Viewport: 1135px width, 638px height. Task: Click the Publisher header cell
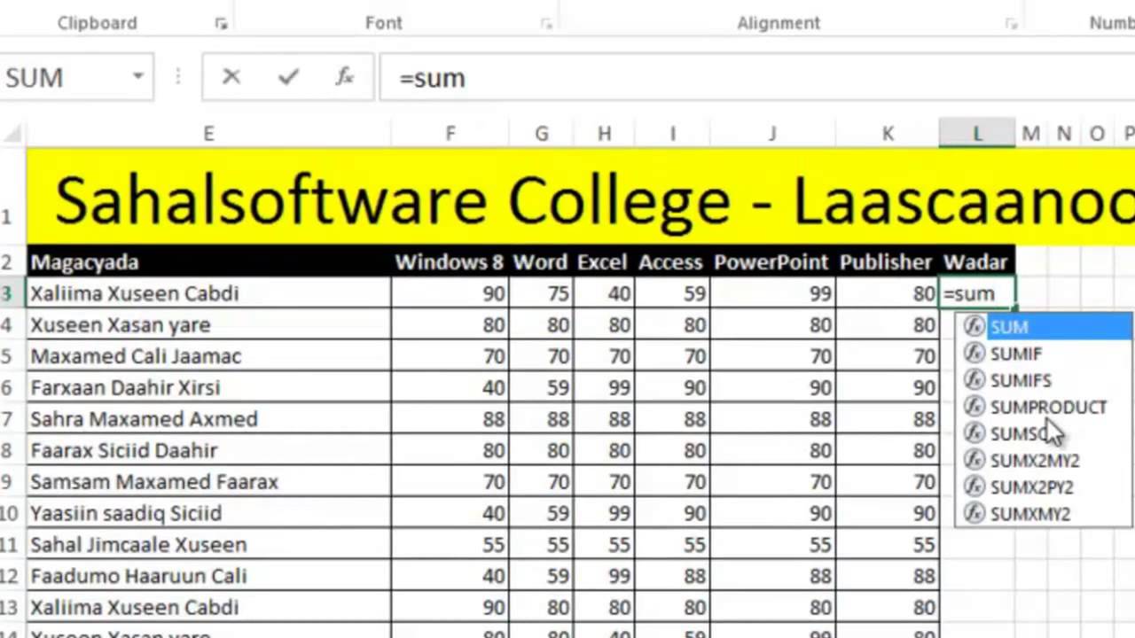(x=887, y=262)
